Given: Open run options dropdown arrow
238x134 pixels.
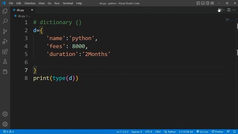Looking at the screenshot, I should click(224, 10).
